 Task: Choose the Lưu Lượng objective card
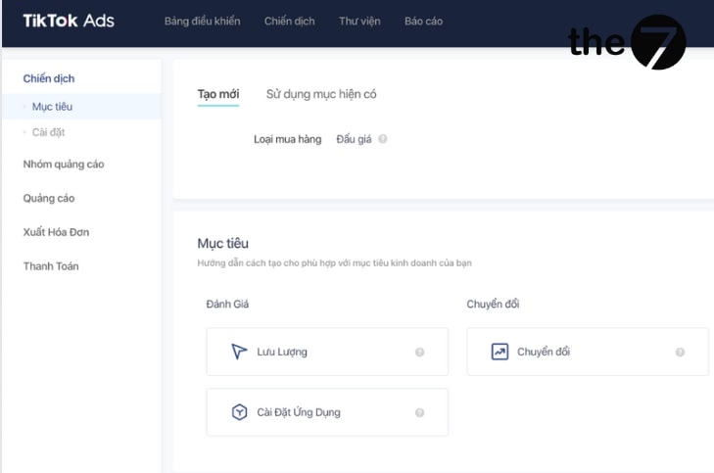tap(327, 352)
